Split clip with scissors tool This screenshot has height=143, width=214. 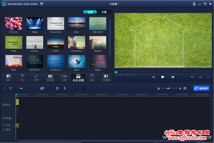point(50,89)
